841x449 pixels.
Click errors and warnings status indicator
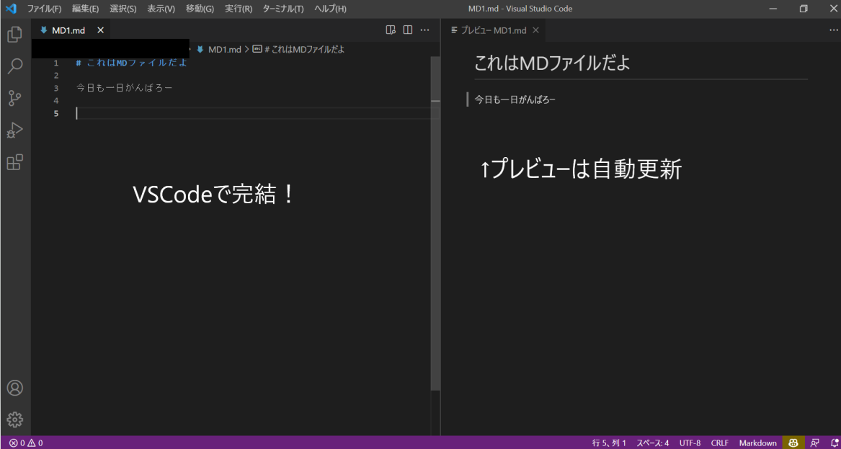[x=26, y=443]
